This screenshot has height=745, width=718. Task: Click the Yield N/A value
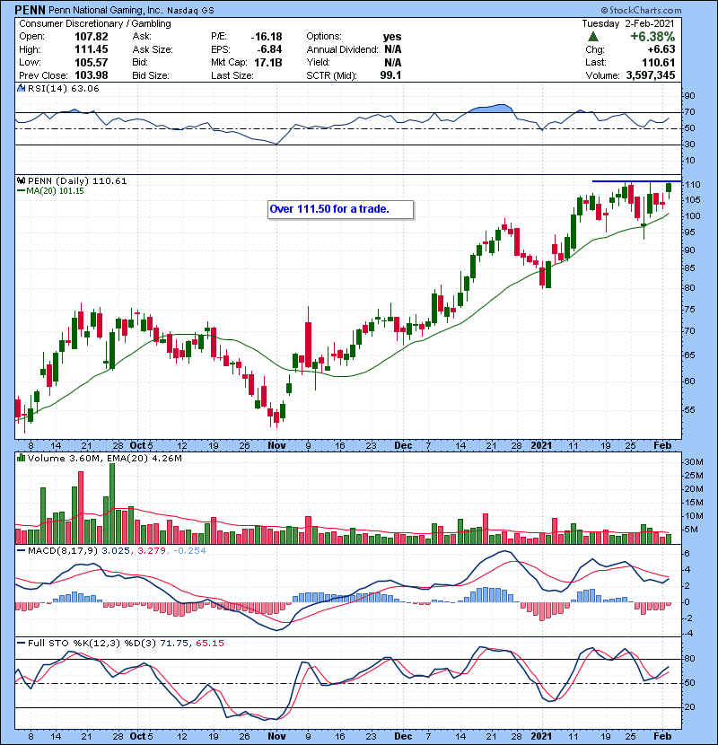pos(393,62)
